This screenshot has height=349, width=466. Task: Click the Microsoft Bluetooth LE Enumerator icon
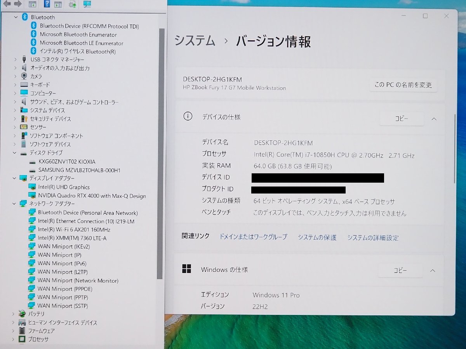[x=33, y=43]
